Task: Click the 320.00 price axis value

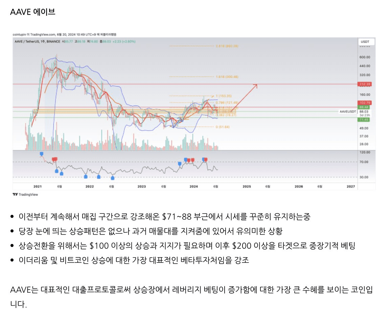Action: [x=365, y=75]
